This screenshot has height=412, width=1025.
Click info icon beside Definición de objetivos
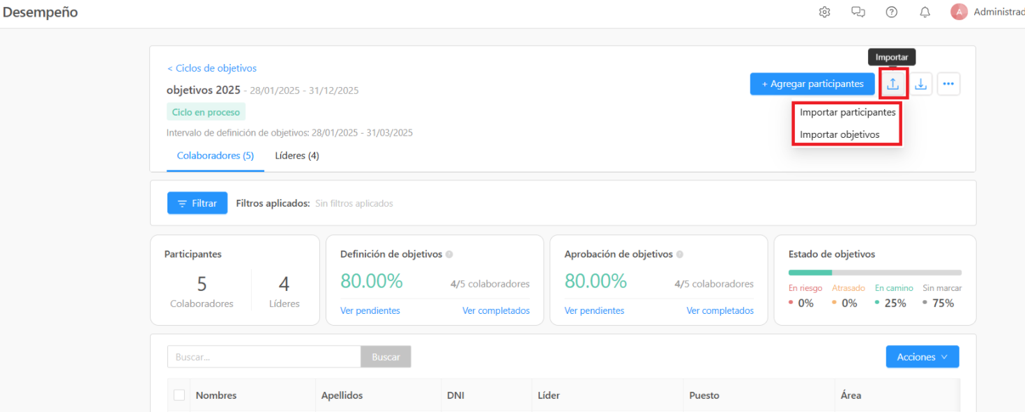(x=449, y=255)
